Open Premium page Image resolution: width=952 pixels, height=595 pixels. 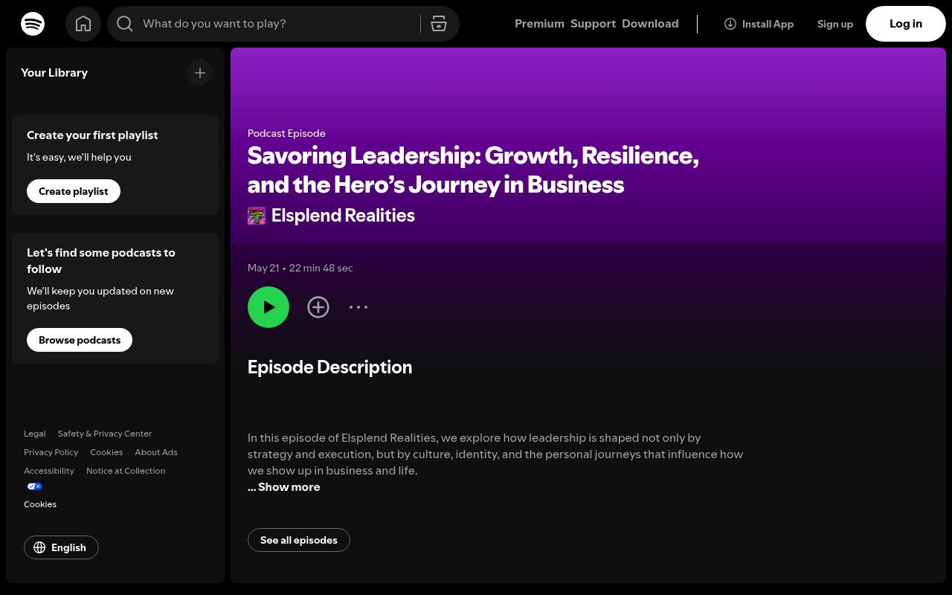pos(539,24)
